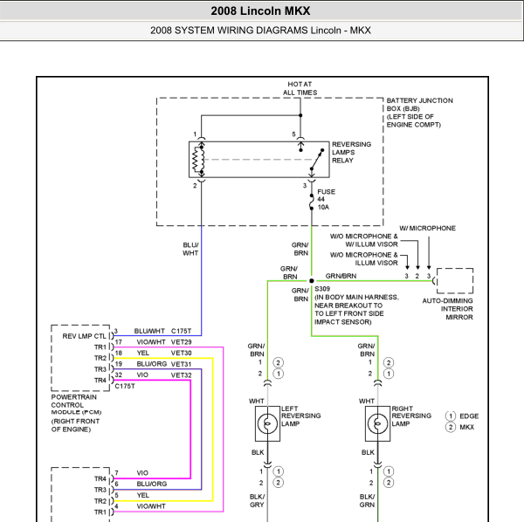Click the "VIO VET32" wire label

point(164,375)
